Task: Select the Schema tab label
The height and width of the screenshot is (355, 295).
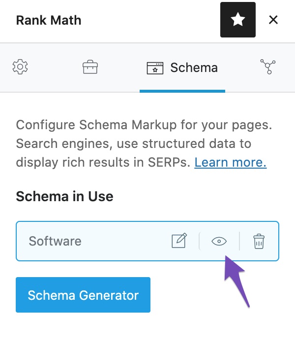Action: tap(194, 68)
